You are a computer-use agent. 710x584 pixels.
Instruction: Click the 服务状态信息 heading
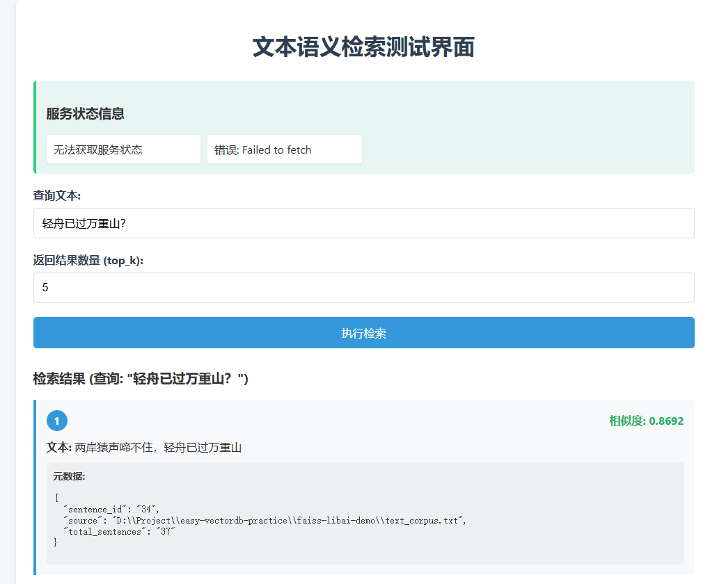[85, 113]
